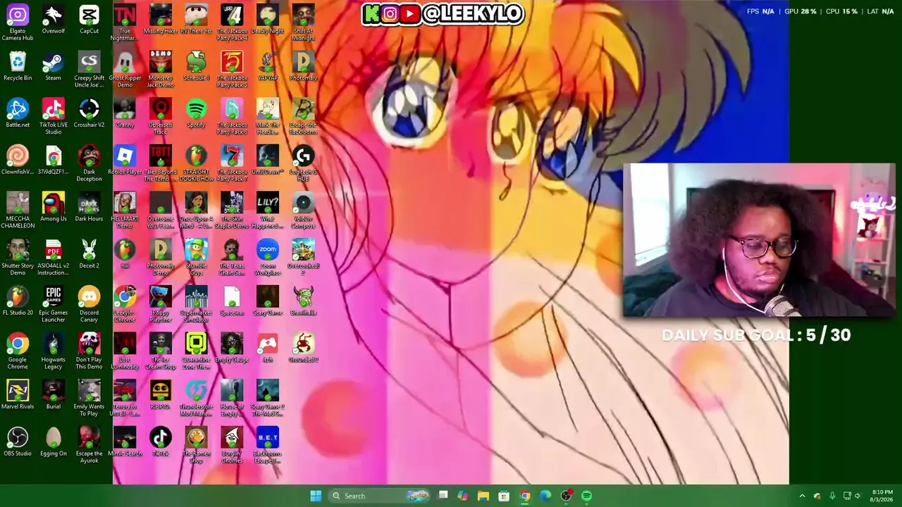Image resolution: width=902 pixels, height=507 pixels.
Task: Select the Emily Wants To Play icon
Action: click(x=89, y=399)
